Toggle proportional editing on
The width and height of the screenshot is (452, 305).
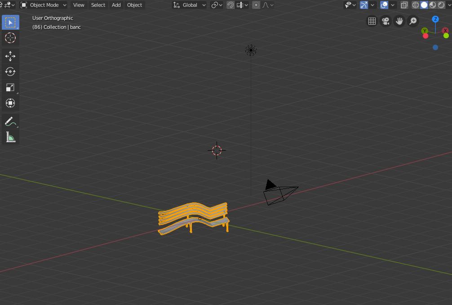click(256, 5)
